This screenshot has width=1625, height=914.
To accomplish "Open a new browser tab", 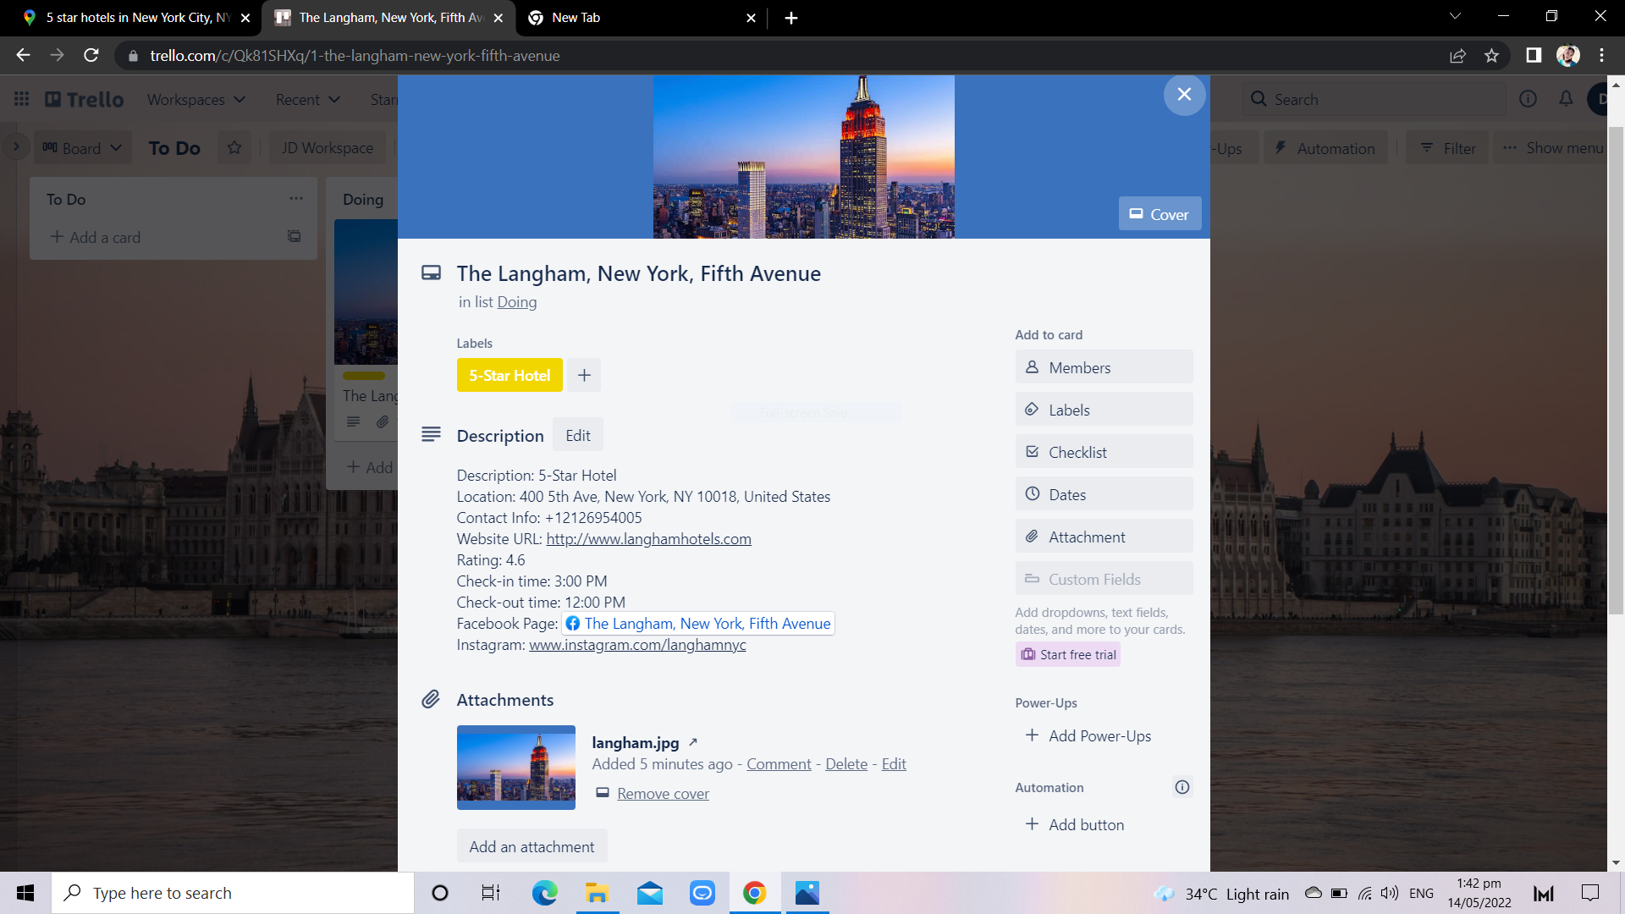I will click(790, 18).
